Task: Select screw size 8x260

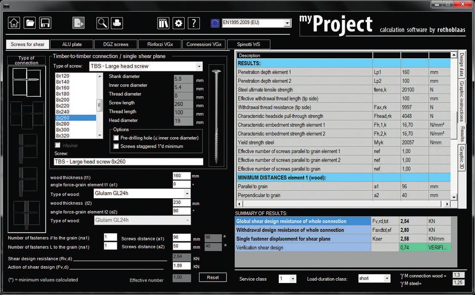Action: coord(76,118)
